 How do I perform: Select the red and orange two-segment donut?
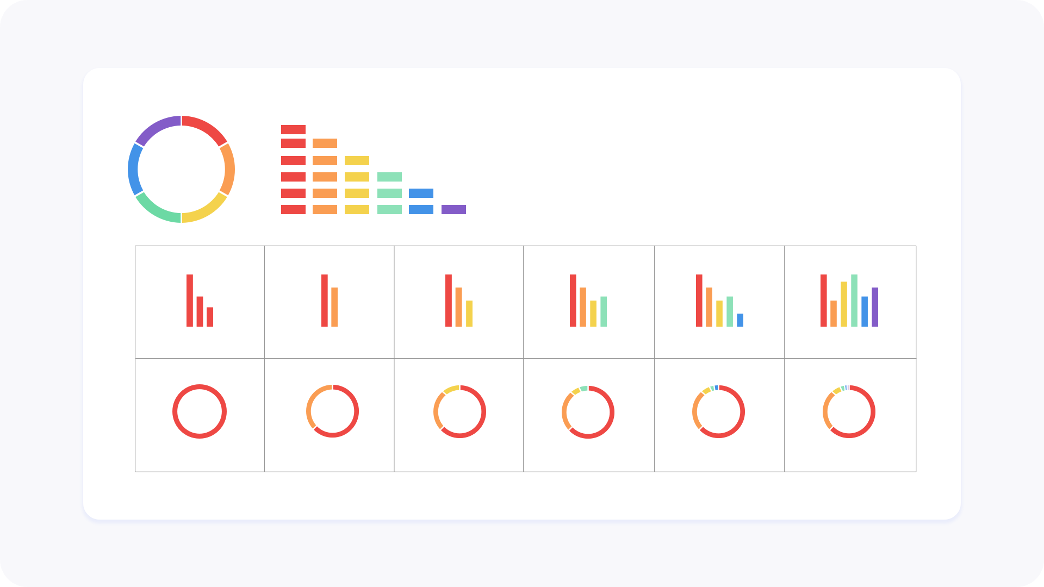[332, 411]
